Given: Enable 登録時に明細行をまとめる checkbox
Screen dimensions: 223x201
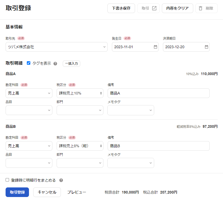Looking at the screenshot, I should [7, 180].
